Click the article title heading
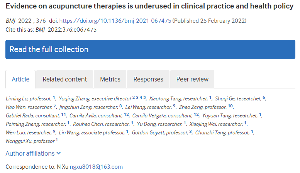Image resolution: width=300 pixels, height=173 pixels. pos(149,7)
